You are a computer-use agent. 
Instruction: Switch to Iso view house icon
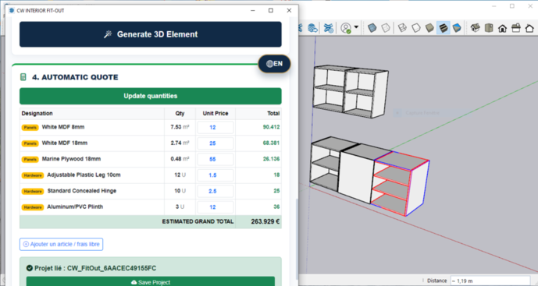pyautogui.click(x=476, y=28)
